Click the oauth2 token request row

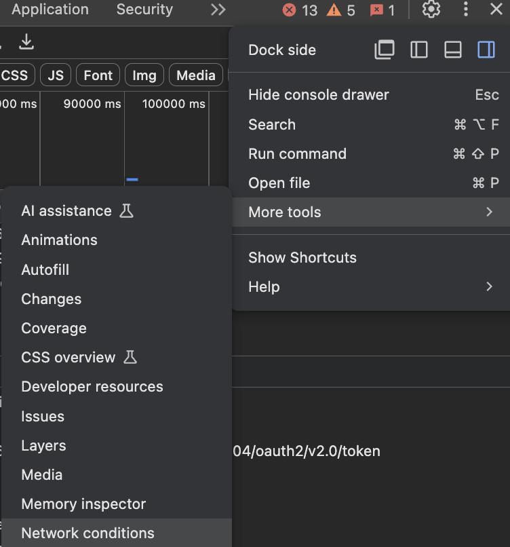[307, 451]
